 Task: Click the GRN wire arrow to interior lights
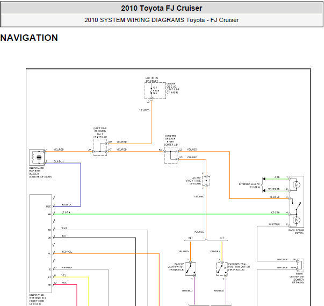[x=264, y=179]
